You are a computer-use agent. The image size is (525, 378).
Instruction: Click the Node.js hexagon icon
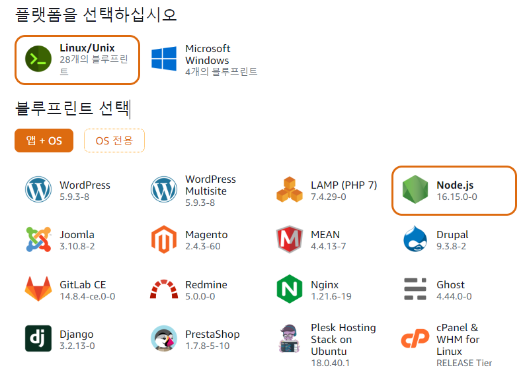(x=415, y=189)
